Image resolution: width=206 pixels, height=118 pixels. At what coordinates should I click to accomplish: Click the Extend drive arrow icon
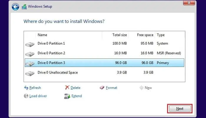pos(67,96)
